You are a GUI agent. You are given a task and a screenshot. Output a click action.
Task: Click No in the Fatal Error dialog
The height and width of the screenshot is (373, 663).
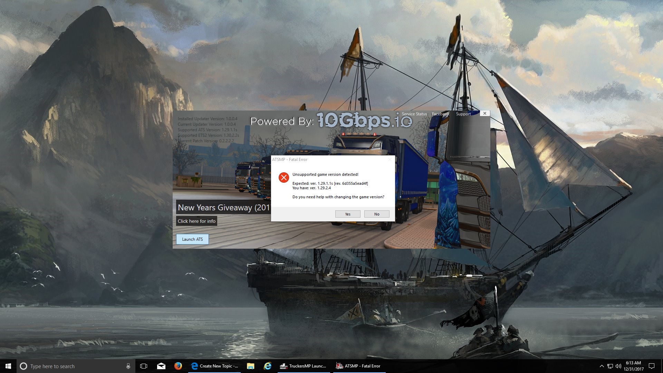click(377, 214)
